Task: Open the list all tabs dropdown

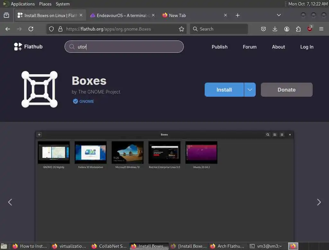Action: (x=279, y=15)
